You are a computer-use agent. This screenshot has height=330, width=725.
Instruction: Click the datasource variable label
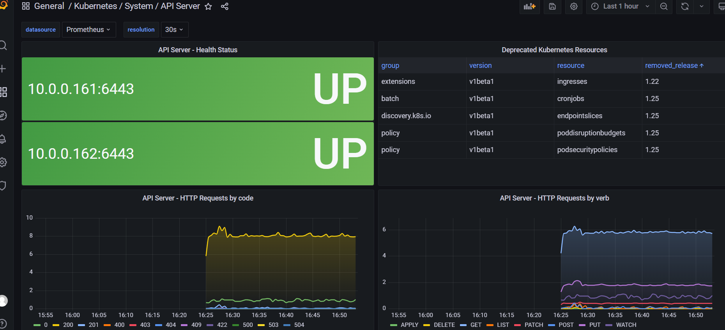(x=41, y=30)
